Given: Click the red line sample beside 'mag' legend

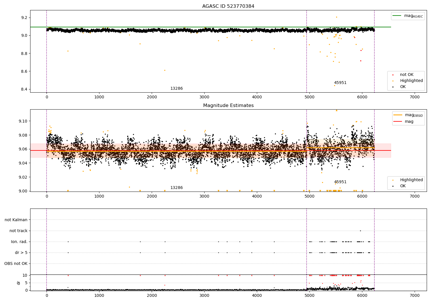Looking at the screenshot, I should pos(398,122).
